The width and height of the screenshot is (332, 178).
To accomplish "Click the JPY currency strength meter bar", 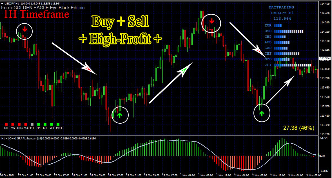I will click(x=293, y=64).
